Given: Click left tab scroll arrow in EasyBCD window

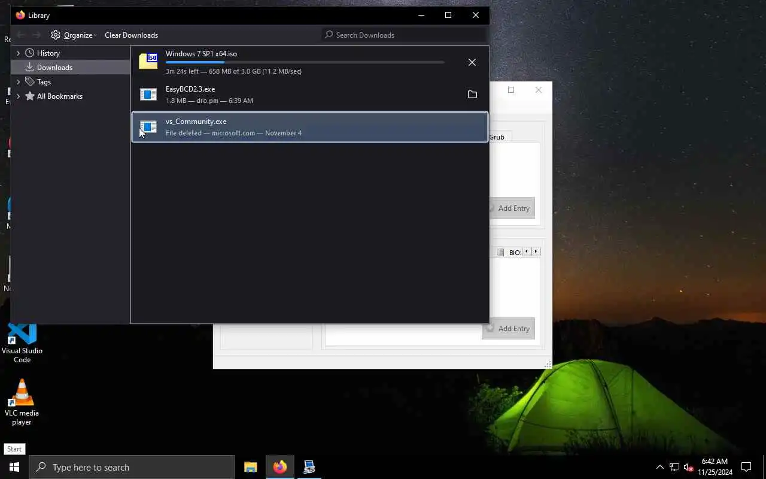Looking at the screenshot, I should coord(527,251).
